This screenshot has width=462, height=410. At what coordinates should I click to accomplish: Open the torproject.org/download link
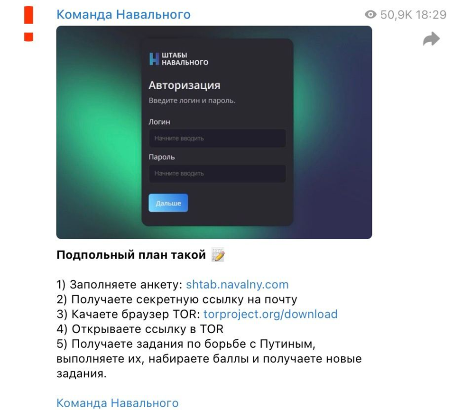point(270,314)
